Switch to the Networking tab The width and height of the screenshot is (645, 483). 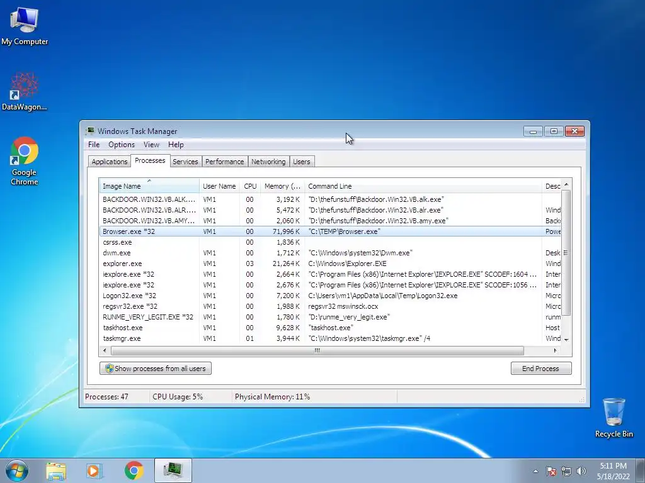click(268, 162)
